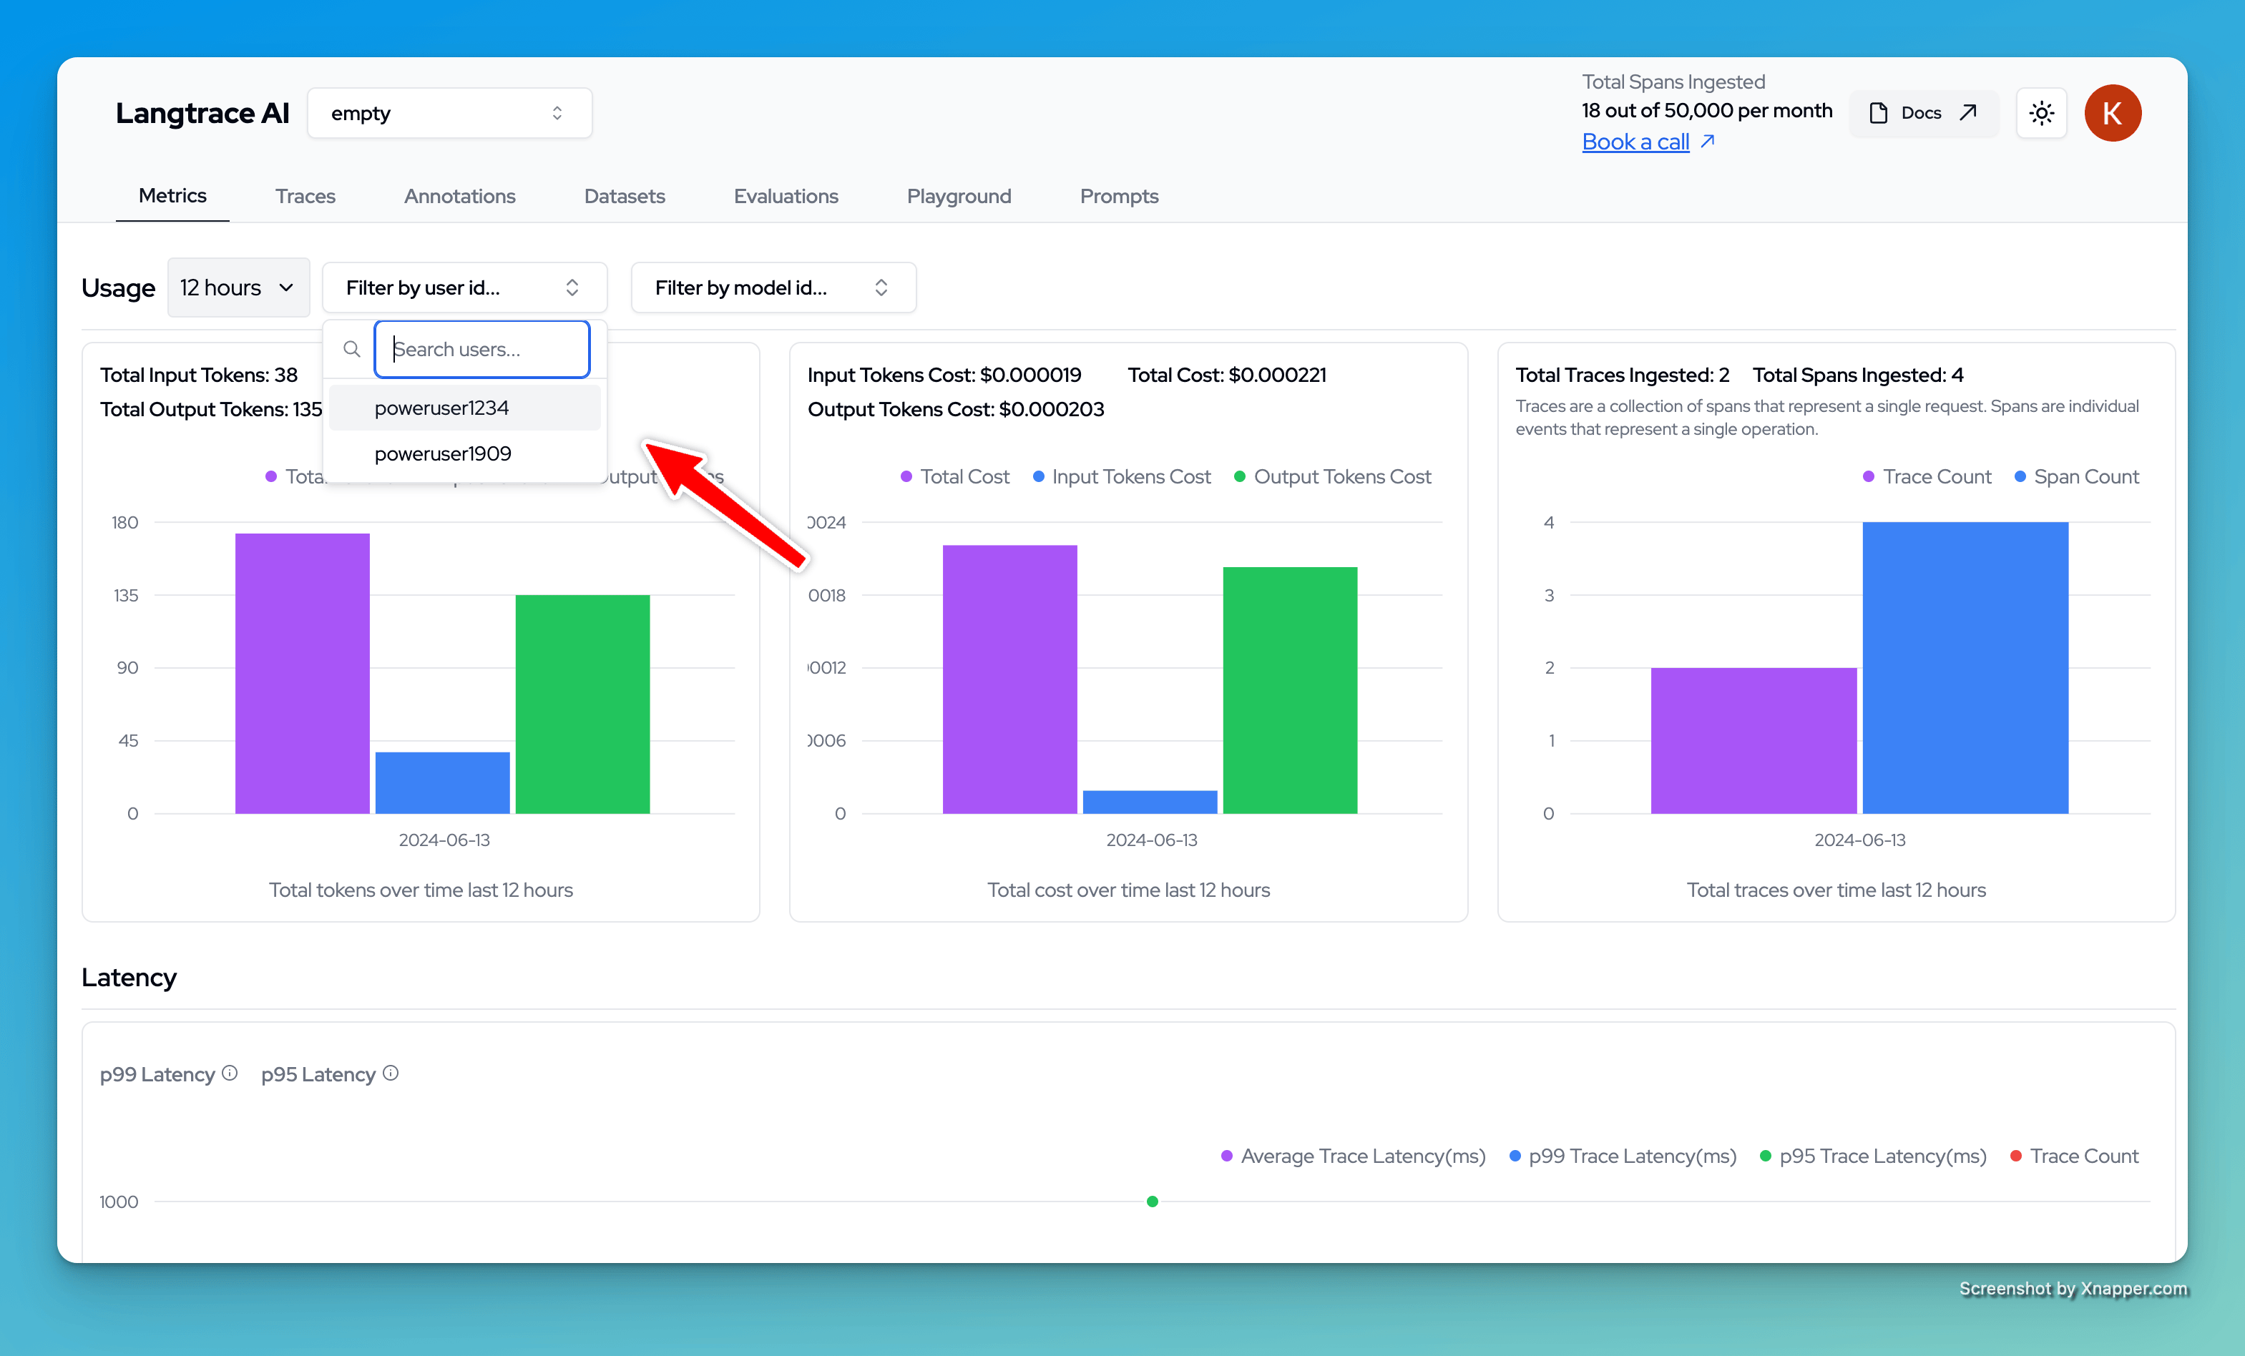The height and width of the screenshot is (1356, 2245).
Task: Click the document icon in Docs button
Action: pos(1878,113)
